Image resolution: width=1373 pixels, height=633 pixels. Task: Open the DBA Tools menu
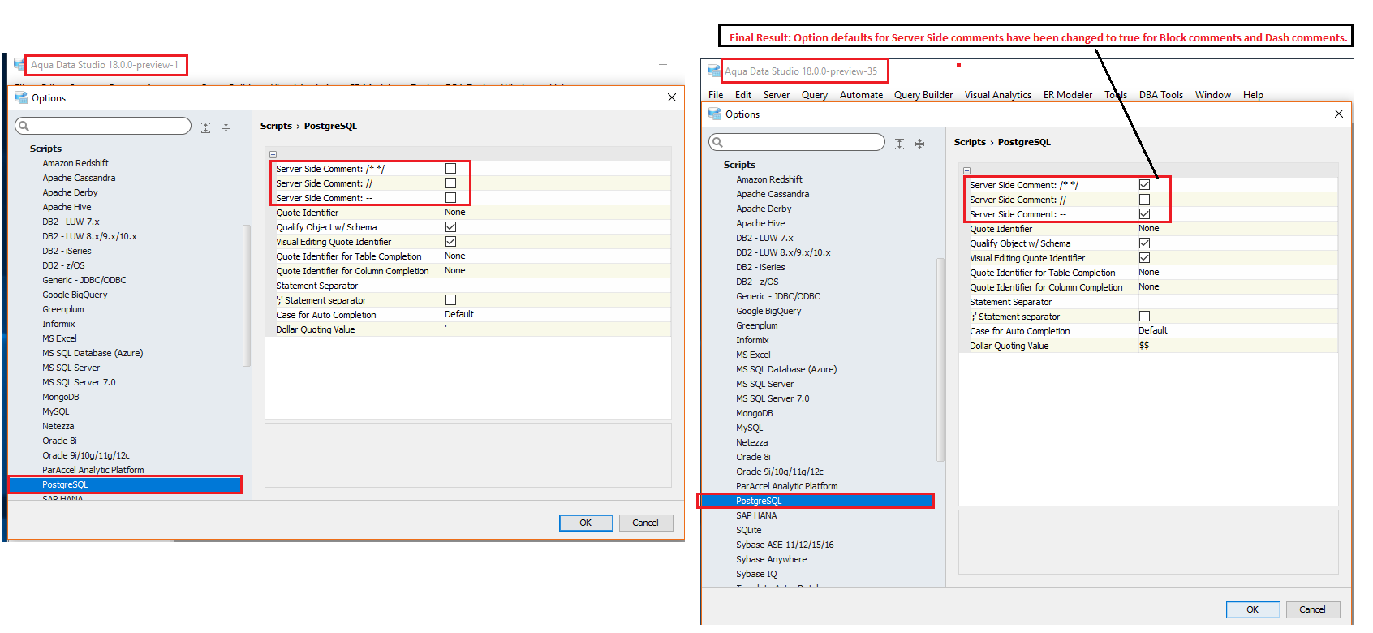1161,95
